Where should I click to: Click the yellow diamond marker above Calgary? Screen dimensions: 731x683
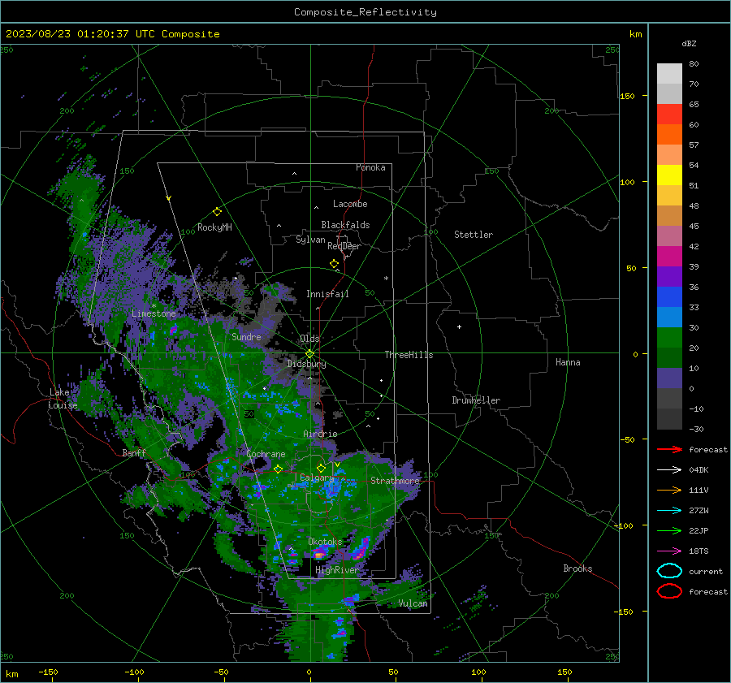pyautogui.click(x=321, y=468)
